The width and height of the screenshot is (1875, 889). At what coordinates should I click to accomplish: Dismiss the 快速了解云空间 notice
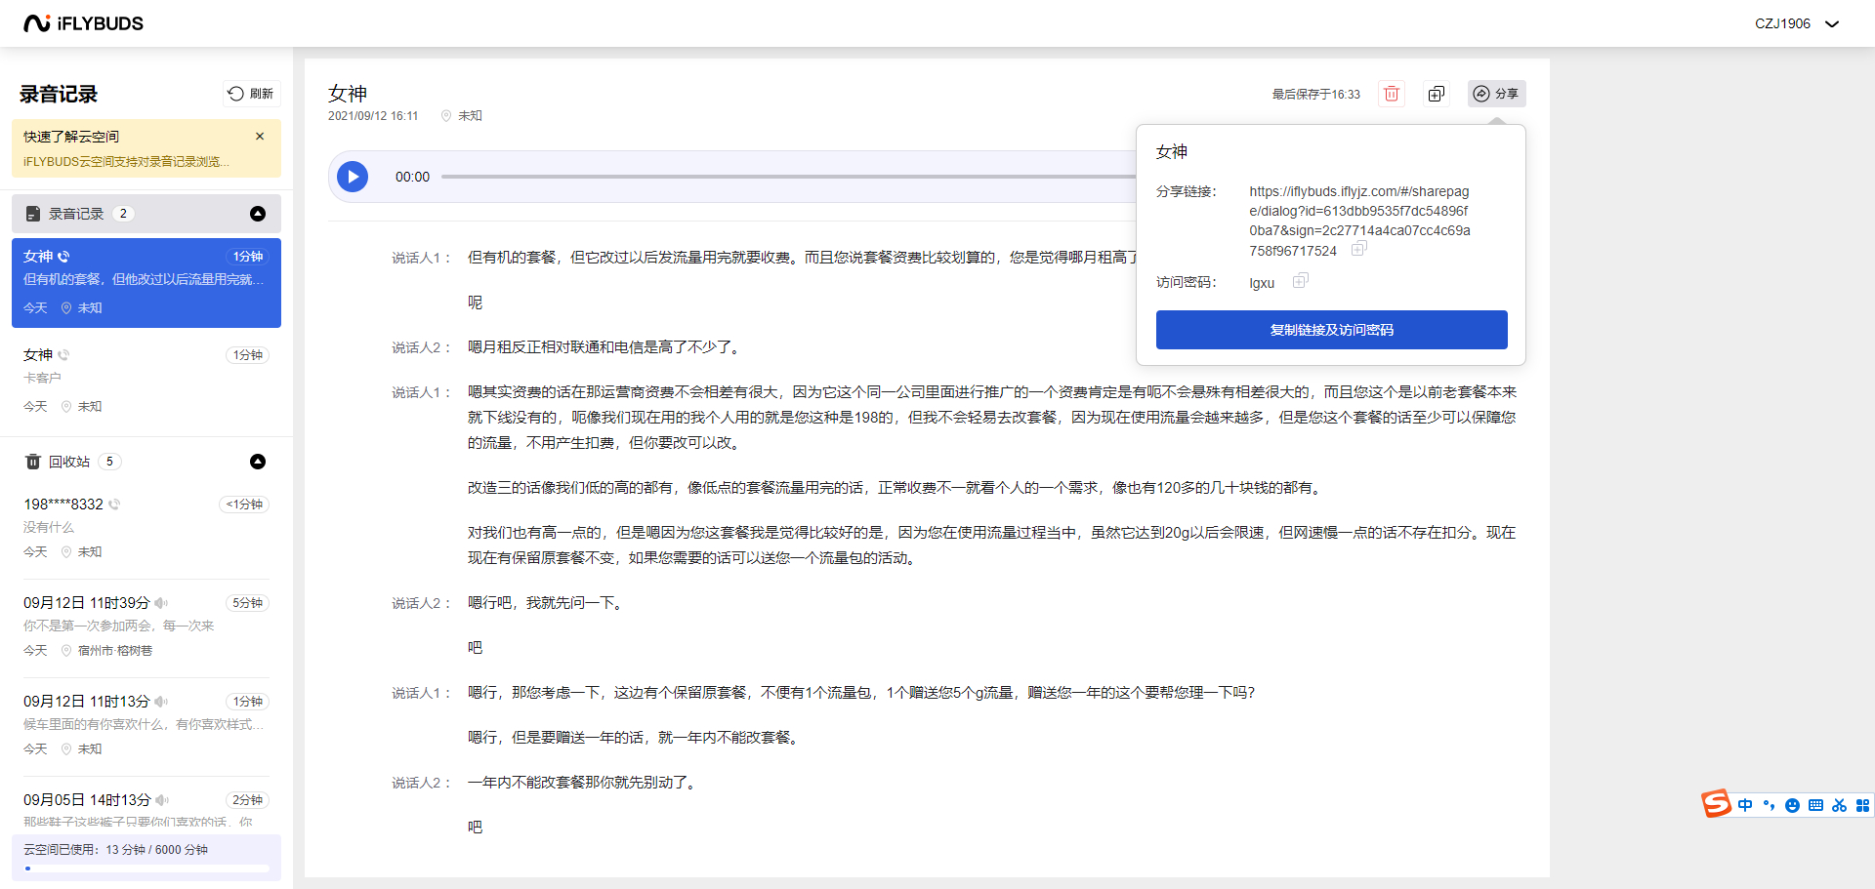coord(260,136)
